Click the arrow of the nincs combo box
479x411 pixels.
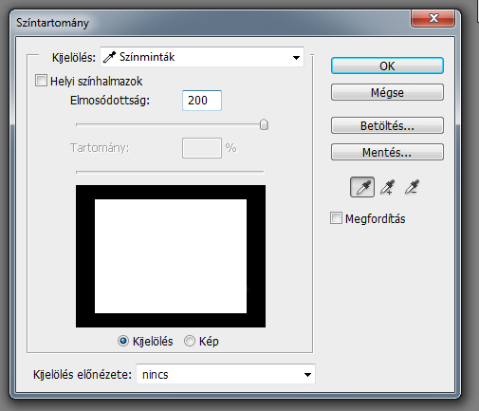pos(307,375)
